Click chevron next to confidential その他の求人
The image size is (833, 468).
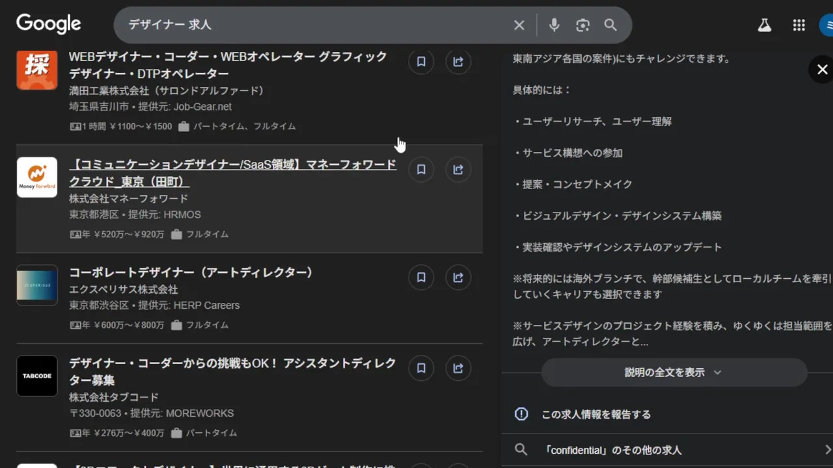point(827,450)
